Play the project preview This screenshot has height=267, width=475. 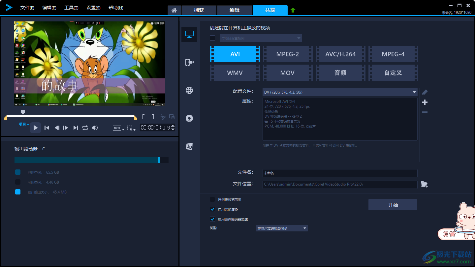pos(36,128)
